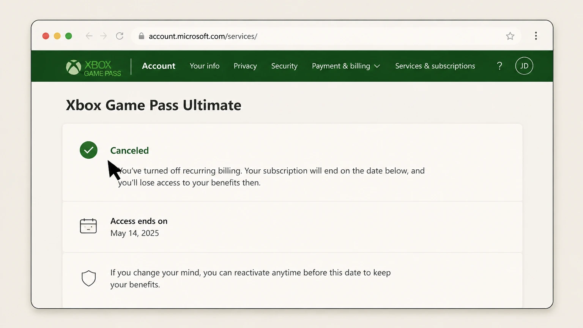Open the Account section
The height and width of the screenshot is (328, 583).
pos(159,66)
